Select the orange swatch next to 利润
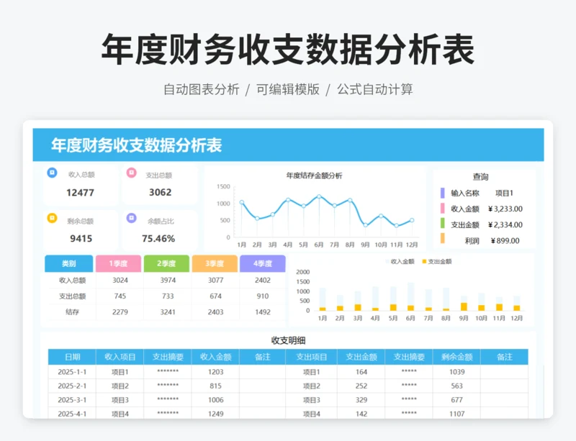The image size is (576, 441). (x=442, y=239)
